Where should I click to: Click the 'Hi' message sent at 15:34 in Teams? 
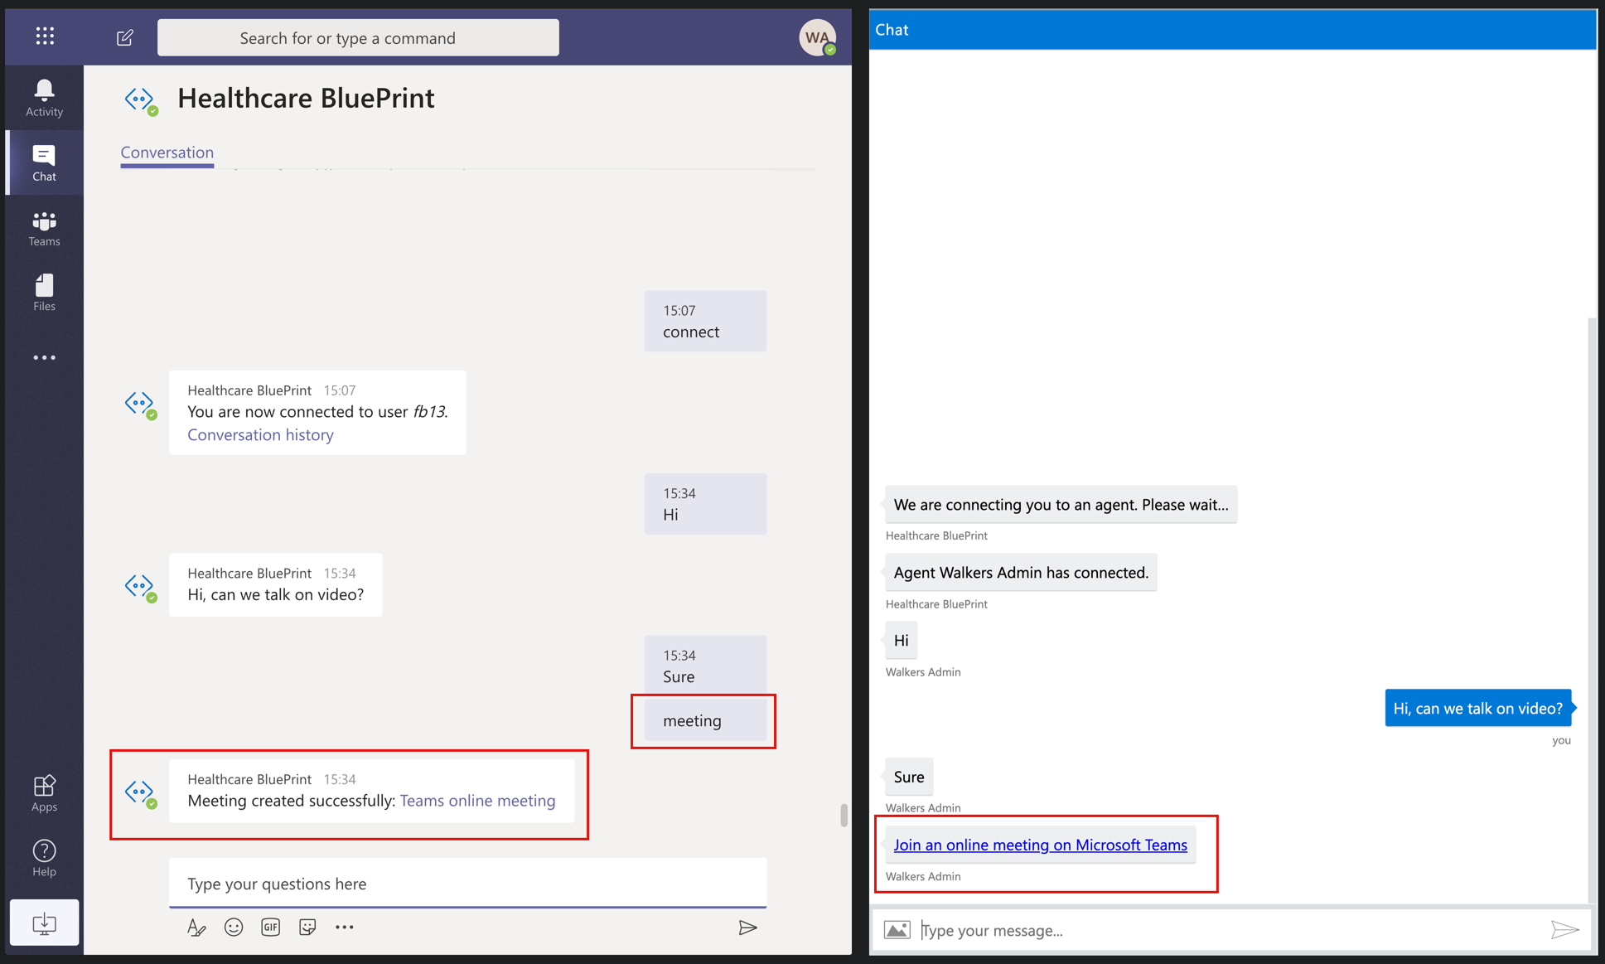pyautogui.click(x=705, y=504)
